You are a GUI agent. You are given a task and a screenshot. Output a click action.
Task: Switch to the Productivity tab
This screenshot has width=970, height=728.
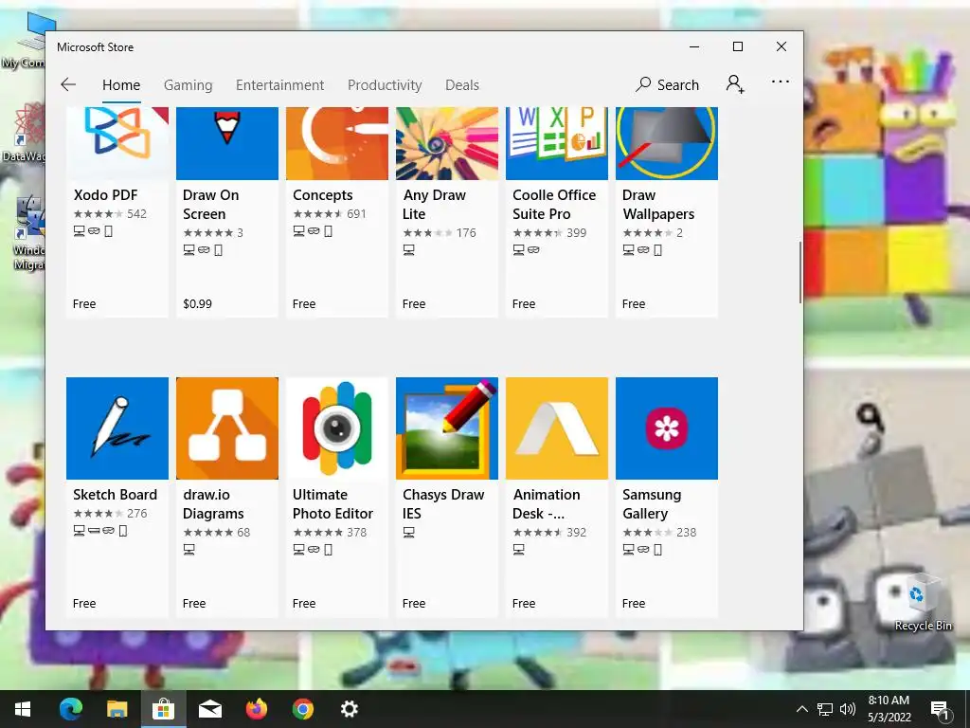point(385,84)
